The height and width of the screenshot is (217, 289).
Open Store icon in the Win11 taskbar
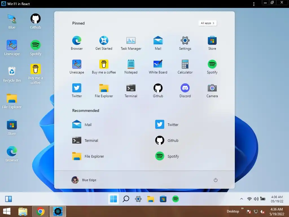coord(163,199)
